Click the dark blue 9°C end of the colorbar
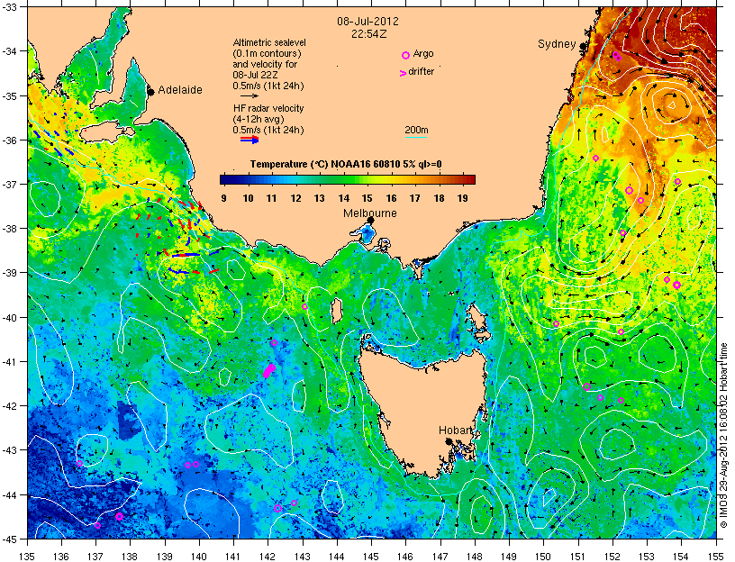The width and height of the screenshot is (735, 562). coord(224,179)
